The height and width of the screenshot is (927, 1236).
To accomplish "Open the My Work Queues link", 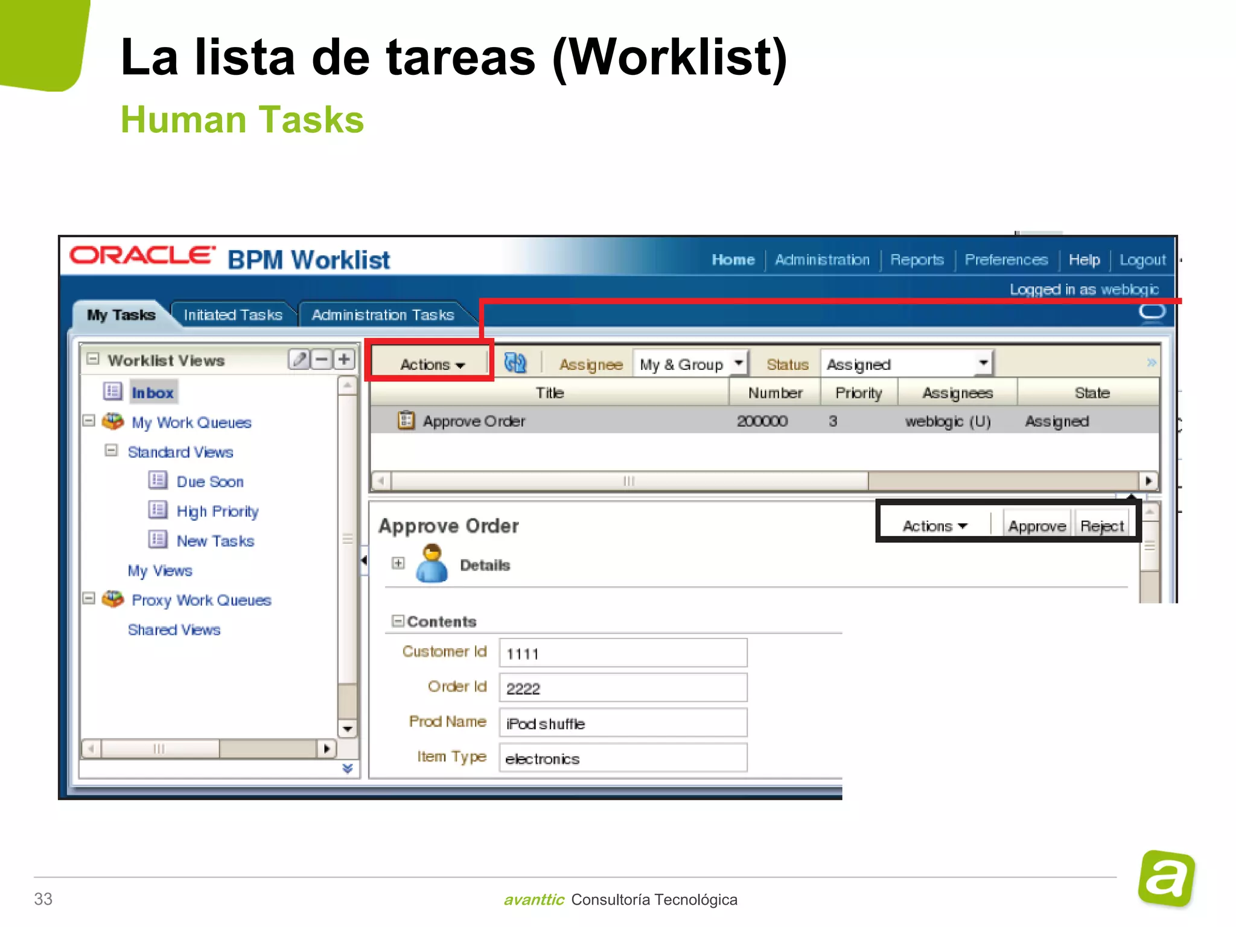I will [x=191, y=422].
